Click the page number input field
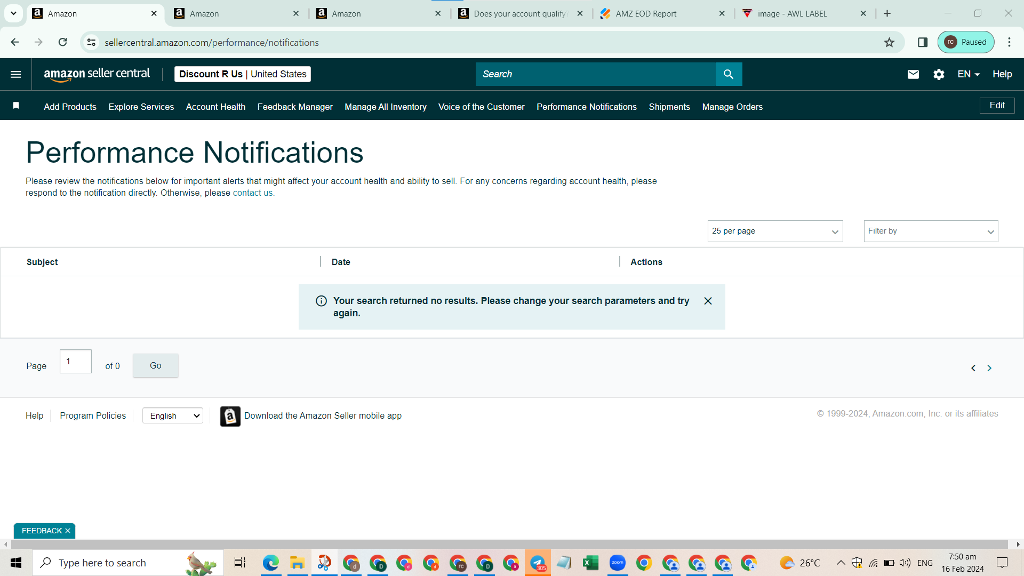This screenshot has height=576, width=1024. pyautogui.click(x=76, y=362)
